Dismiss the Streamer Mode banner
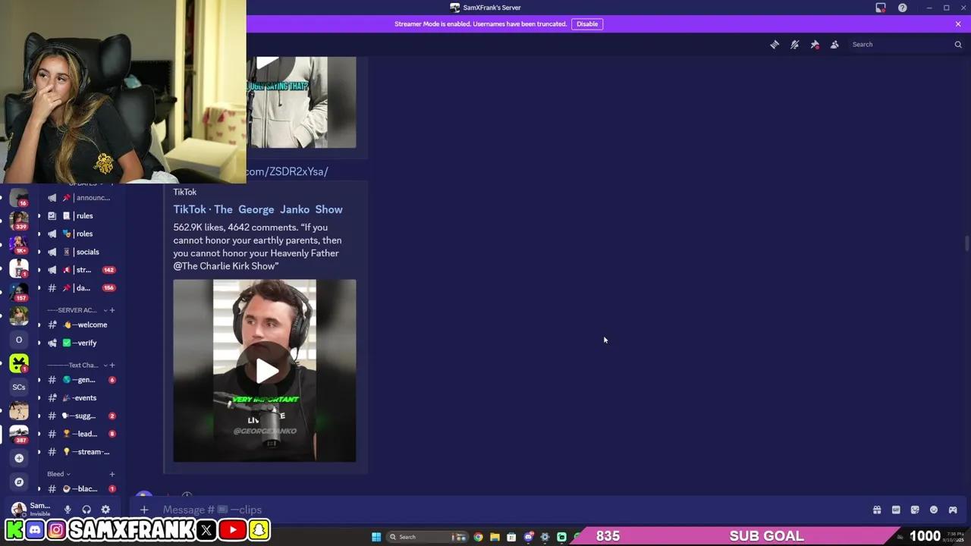Screen dimensions: 971x546 click(x=958, y=24)
